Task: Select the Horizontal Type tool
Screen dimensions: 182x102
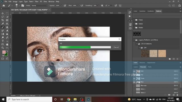Action: point(3,41)
